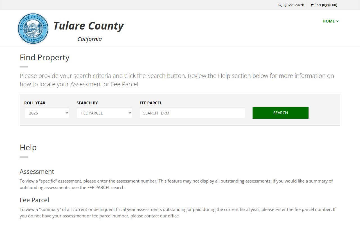360x225 pixels.
Task: Open the Cart (0)($0.00) link
Action: (x=324, y=5)
